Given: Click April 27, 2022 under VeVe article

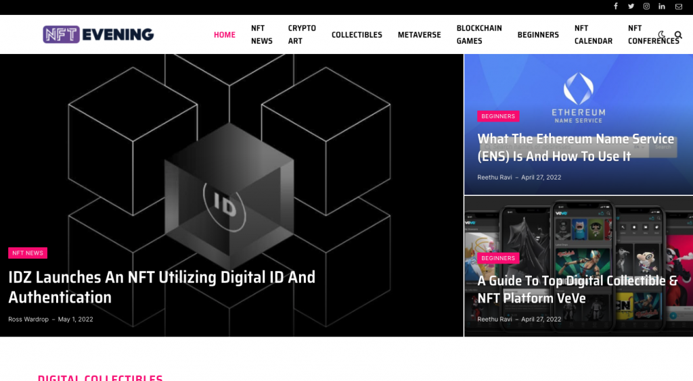Looking at the screenshot, I should (x=541, y=320).
